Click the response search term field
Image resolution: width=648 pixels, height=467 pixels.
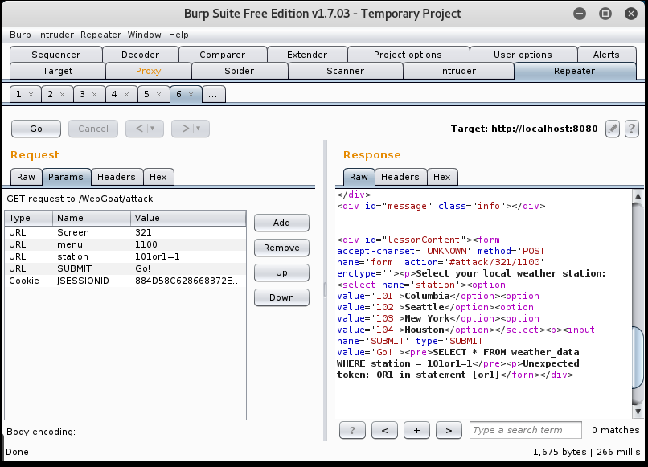click(526, 430)
